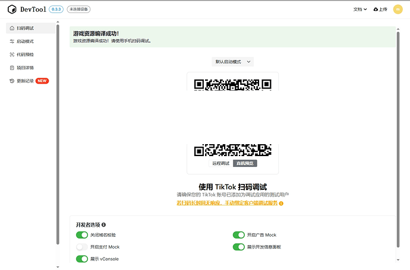Click info icon next to 开发者选项
Image resolution: width=410 pixels, height=270 pixels.
[x=103, y=225]
